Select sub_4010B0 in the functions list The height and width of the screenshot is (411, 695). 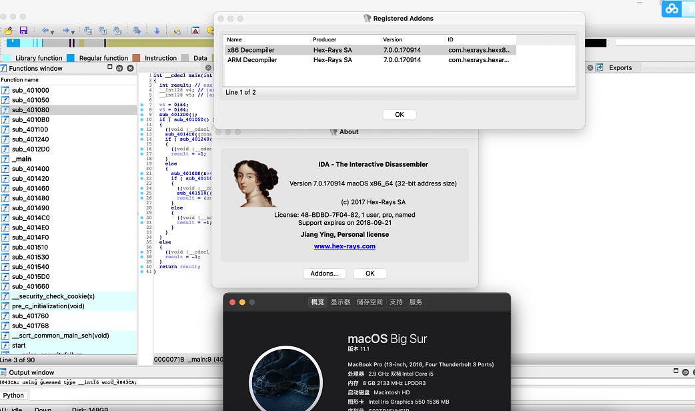click(68, 119)
